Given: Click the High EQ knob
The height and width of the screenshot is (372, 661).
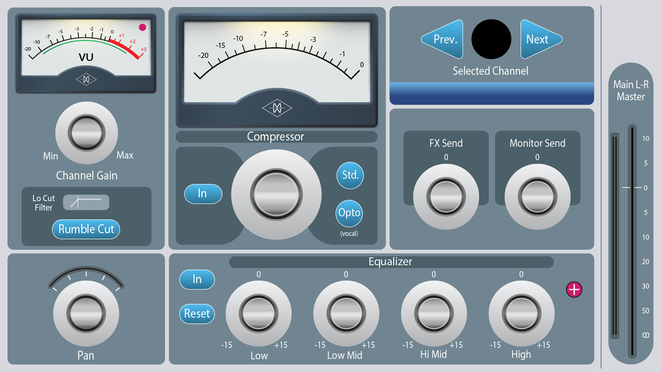Looking at the screenshot, I should (522, 314).
